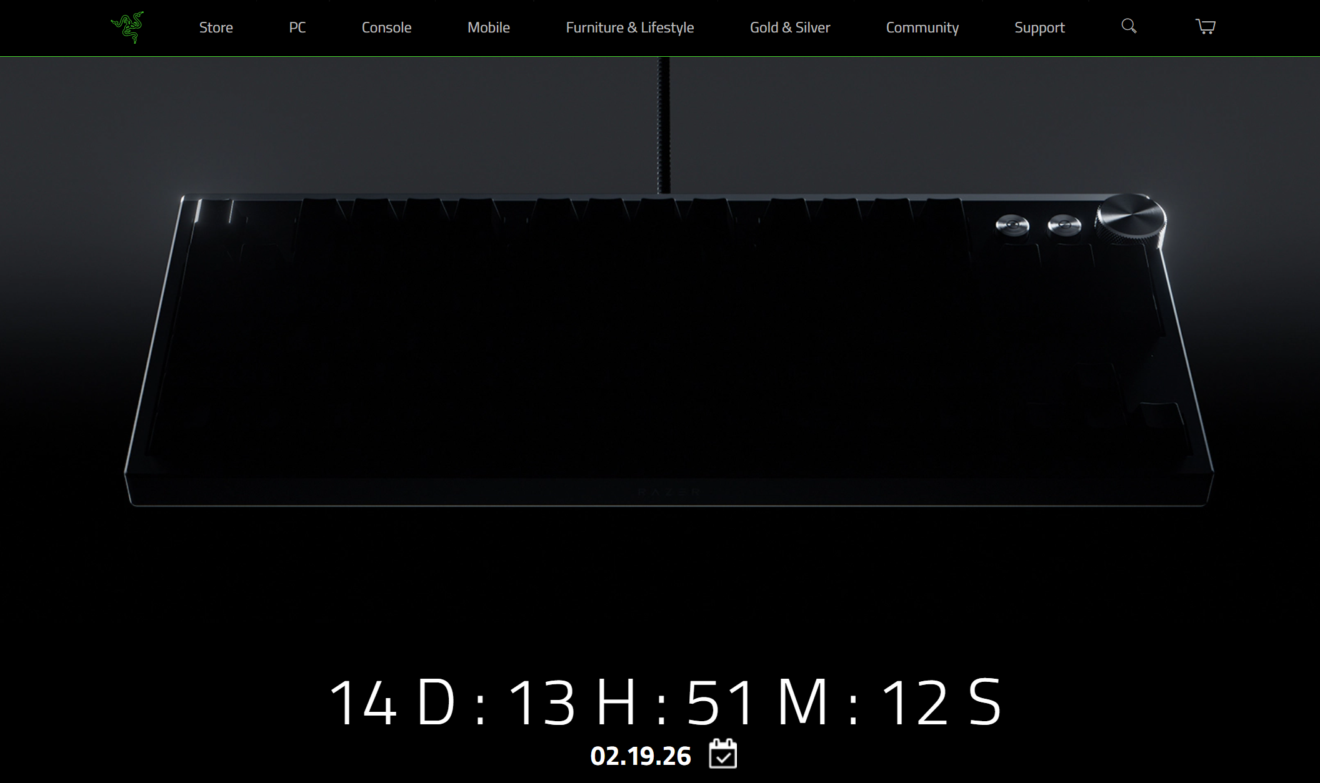
Task: Open the shopping cart icon
Action: click(x=1206, y=26)
